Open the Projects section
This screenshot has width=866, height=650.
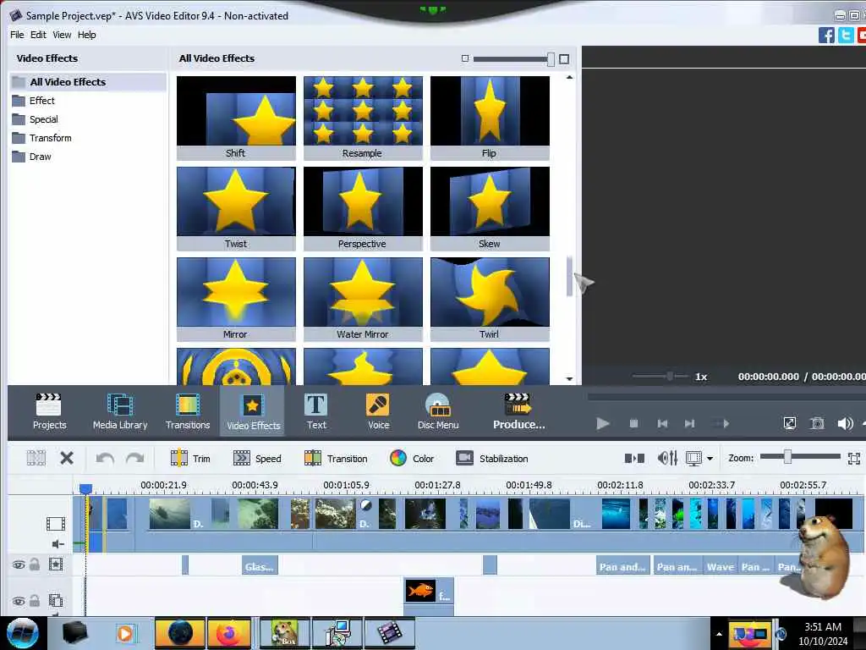pyautogui.click(x=49, y=411)
